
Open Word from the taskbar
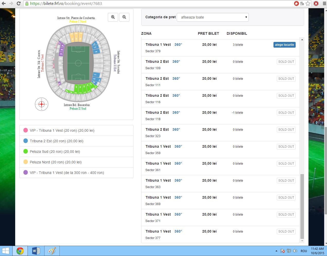point(36,251)
